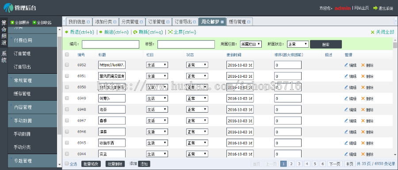Click the 下一页 next page button
Screen dimensions: 398x170
pyautogui.click(x=335, y=164)
